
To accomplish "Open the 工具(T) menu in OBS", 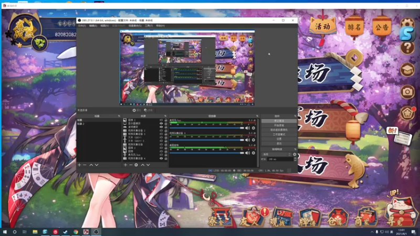I will click(149, 26).
